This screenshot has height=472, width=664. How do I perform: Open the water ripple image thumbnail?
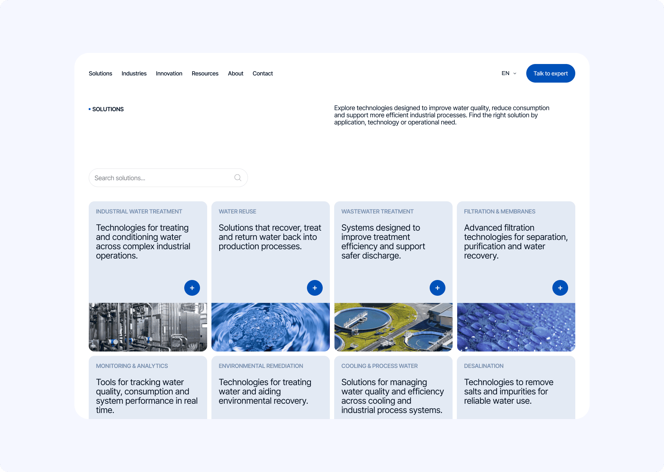tap(270, 327)
